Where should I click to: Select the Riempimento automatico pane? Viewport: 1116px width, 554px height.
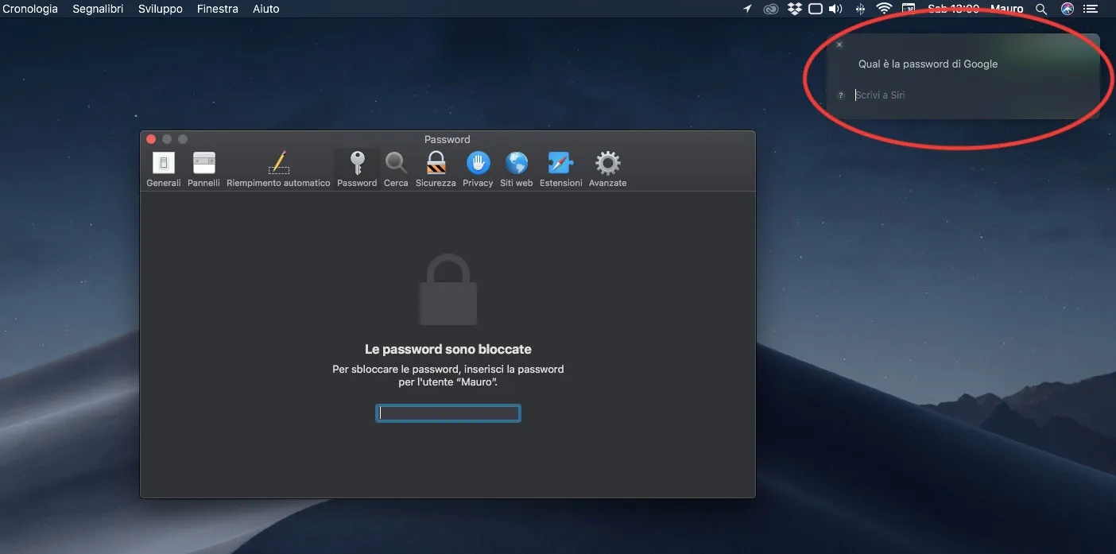click(278, 165)
